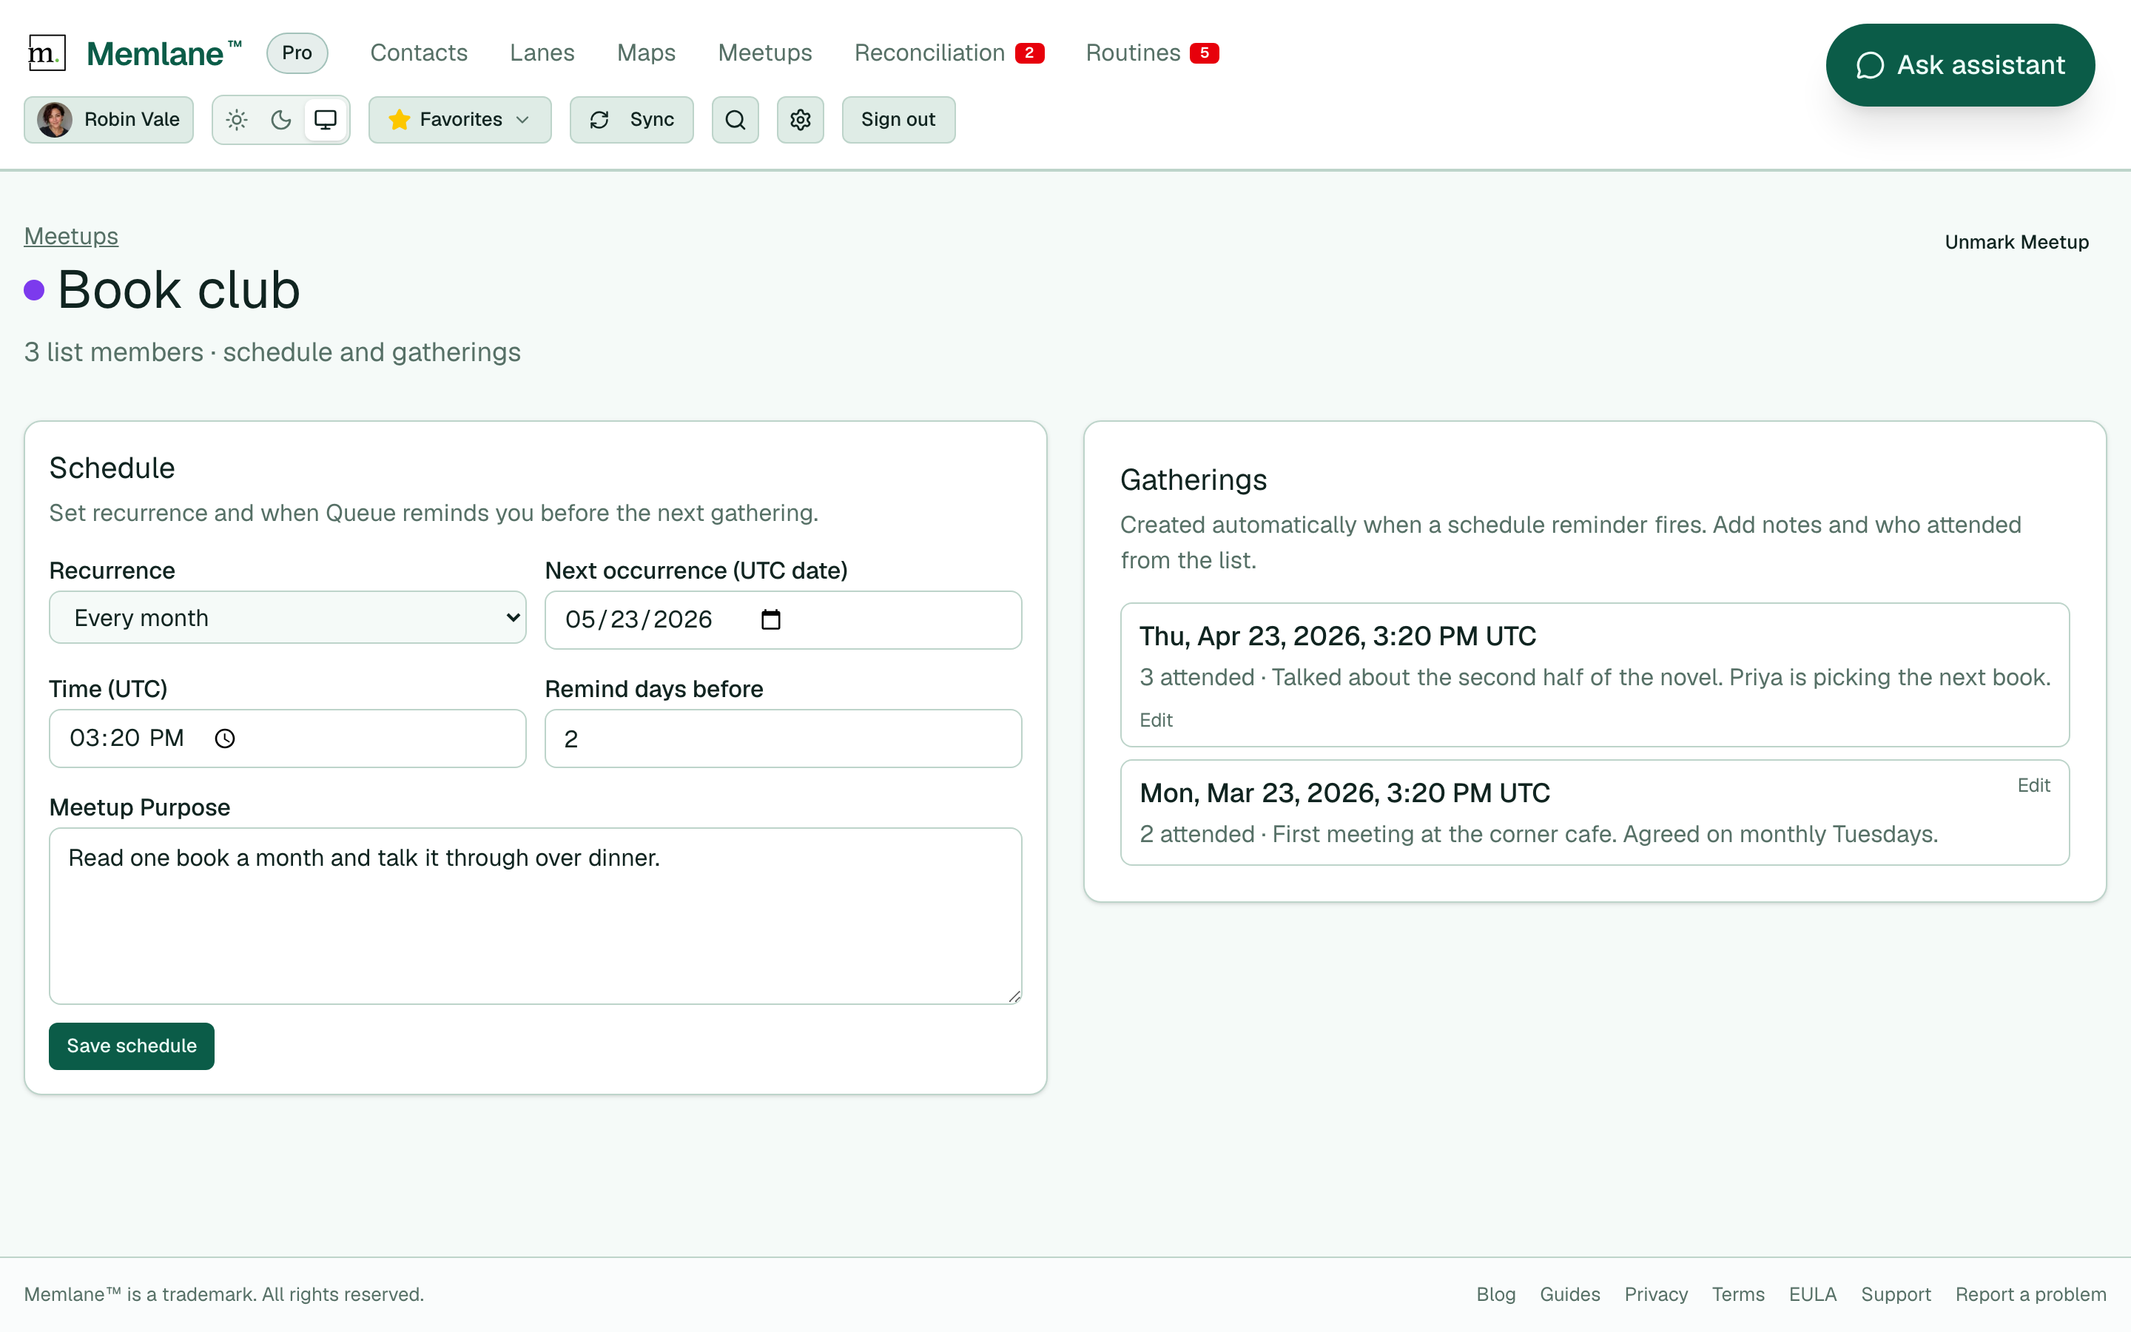Edit the Mar 23 gathering
2131x1332 pixels.
pyautogui.click(x=2033, y=786)
